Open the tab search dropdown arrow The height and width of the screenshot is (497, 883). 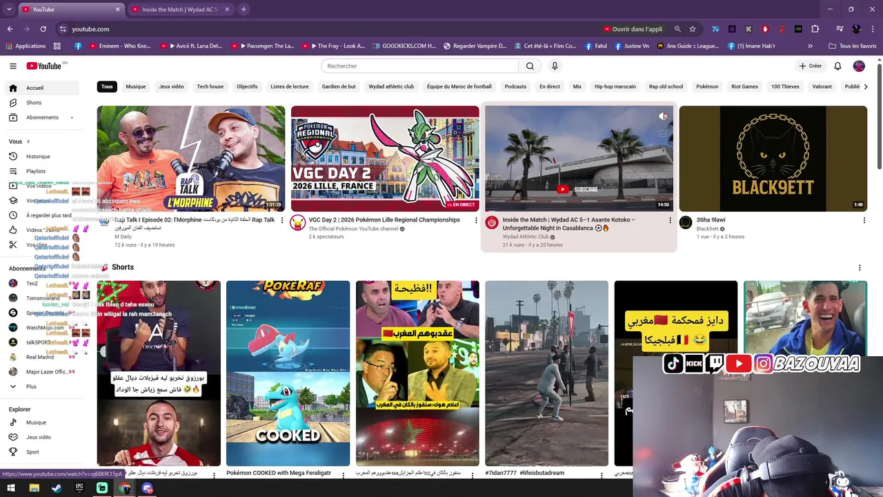9,10
